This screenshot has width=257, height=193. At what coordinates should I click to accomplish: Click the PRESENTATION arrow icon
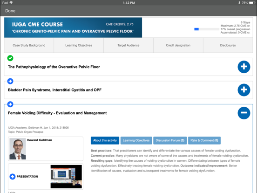point(13,177)
